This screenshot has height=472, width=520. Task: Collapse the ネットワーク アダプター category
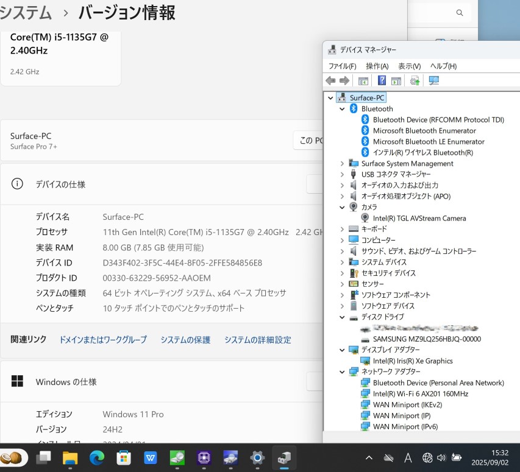(342, 372)
